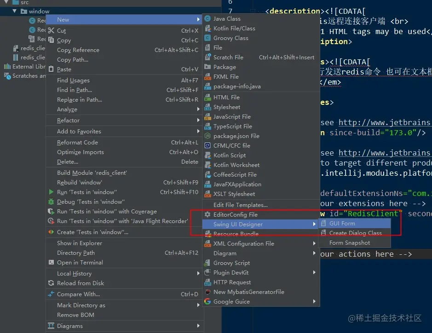
Task: Choose Edit File Templates entry
Action: click(260, 205)
